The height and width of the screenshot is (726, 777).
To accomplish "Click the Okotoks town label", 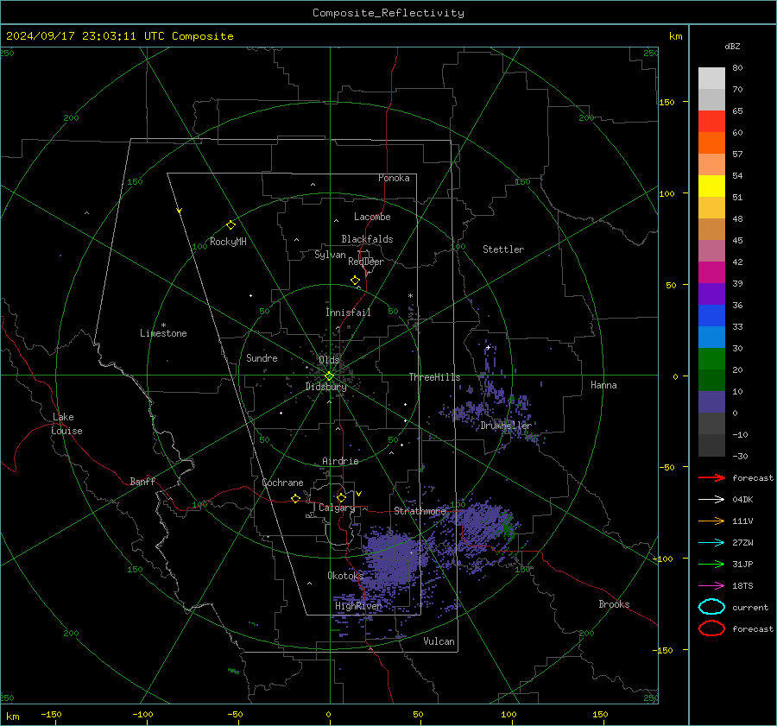I will [345, 575].
